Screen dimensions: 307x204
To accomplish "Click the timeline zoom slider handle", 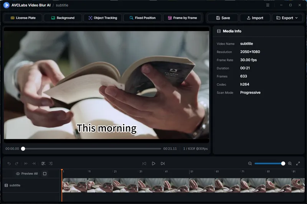I will [x=283, y=163].
